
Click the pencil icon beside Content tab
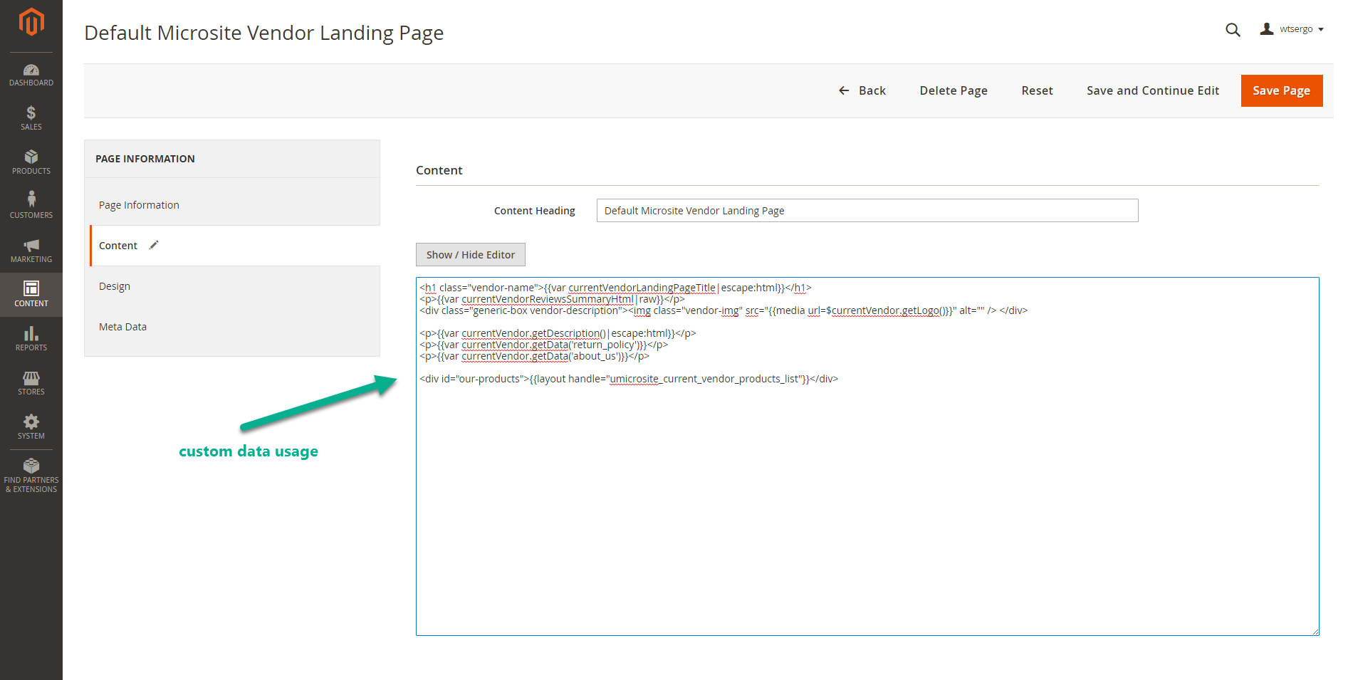(154, 245)
